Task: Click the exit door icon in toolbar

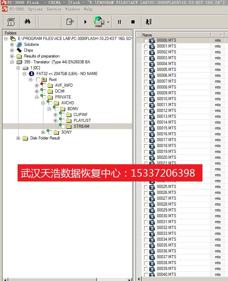Action: click(x=149, y=22)
